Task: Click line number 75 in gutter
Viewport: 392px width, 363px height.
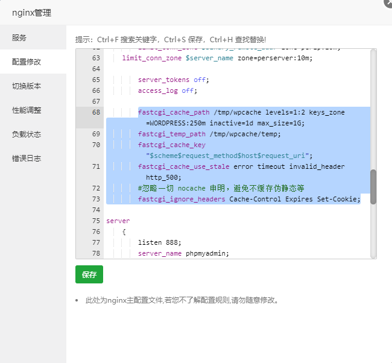Action: tap(96, 221)
